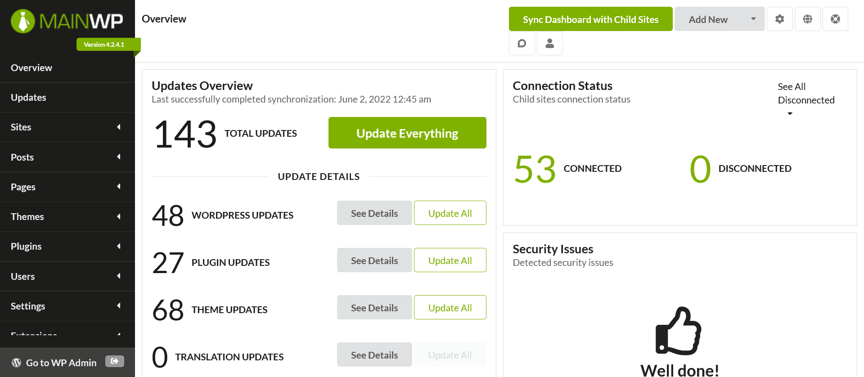See Details for WordPress updates
The width and height of the screenshot is (864, 377).
point(374,213)
